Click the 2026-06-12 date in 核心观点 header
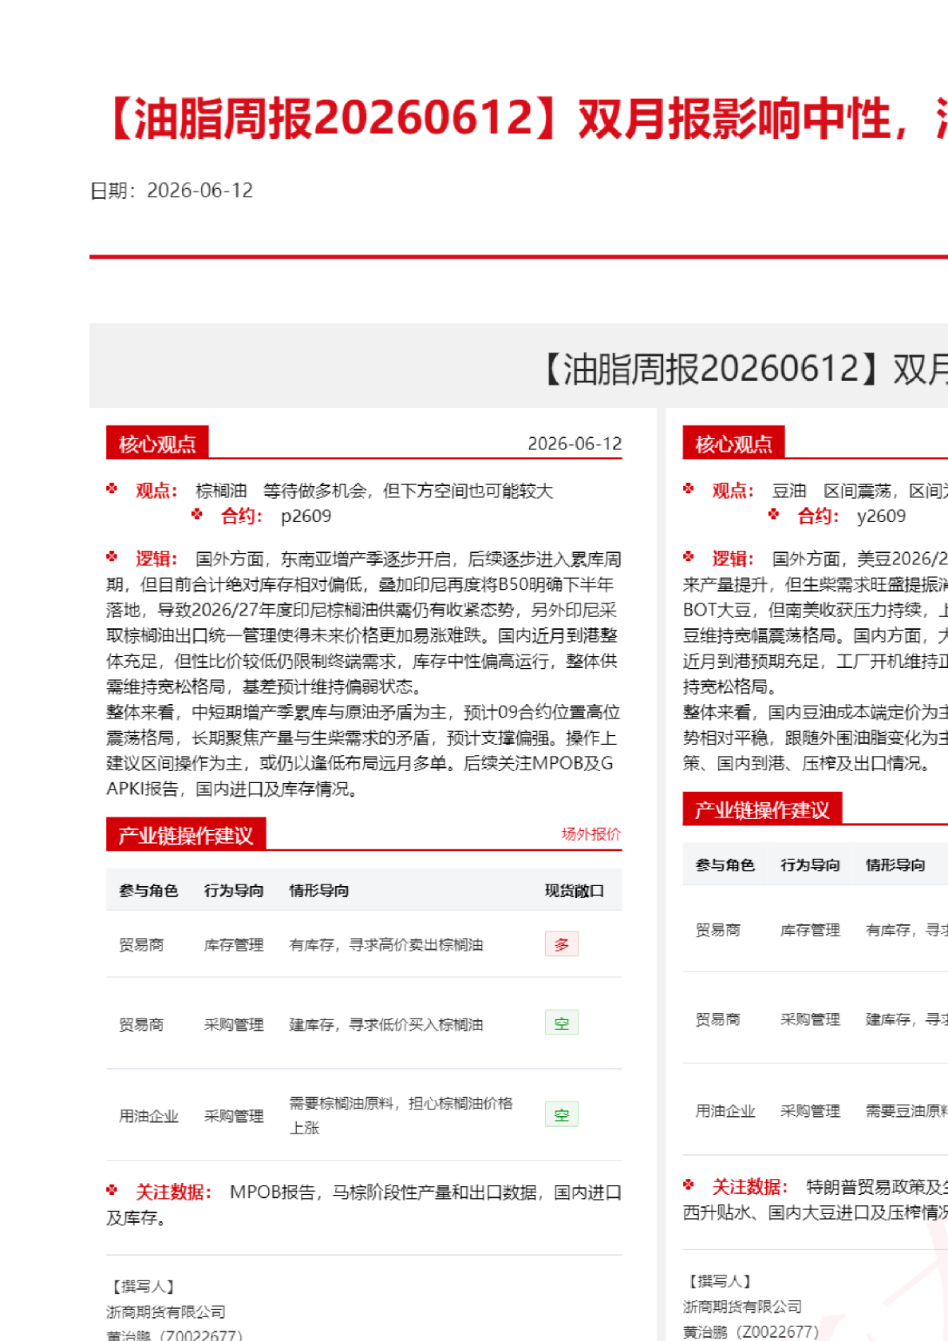This screenshot has height=1341, width=948. [575, 444]
